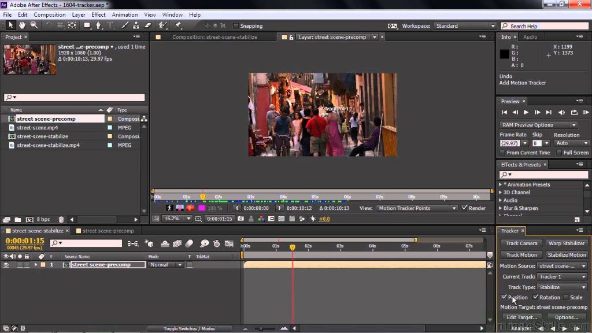
Task: Select the Hand tool
Action: click(x=22, y=25)
